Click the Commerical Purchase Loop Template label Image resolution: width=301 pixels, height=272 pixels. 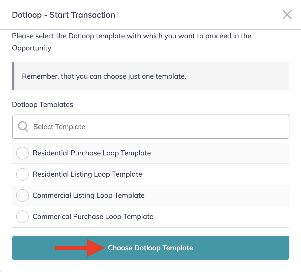click(x=93, y=216)
